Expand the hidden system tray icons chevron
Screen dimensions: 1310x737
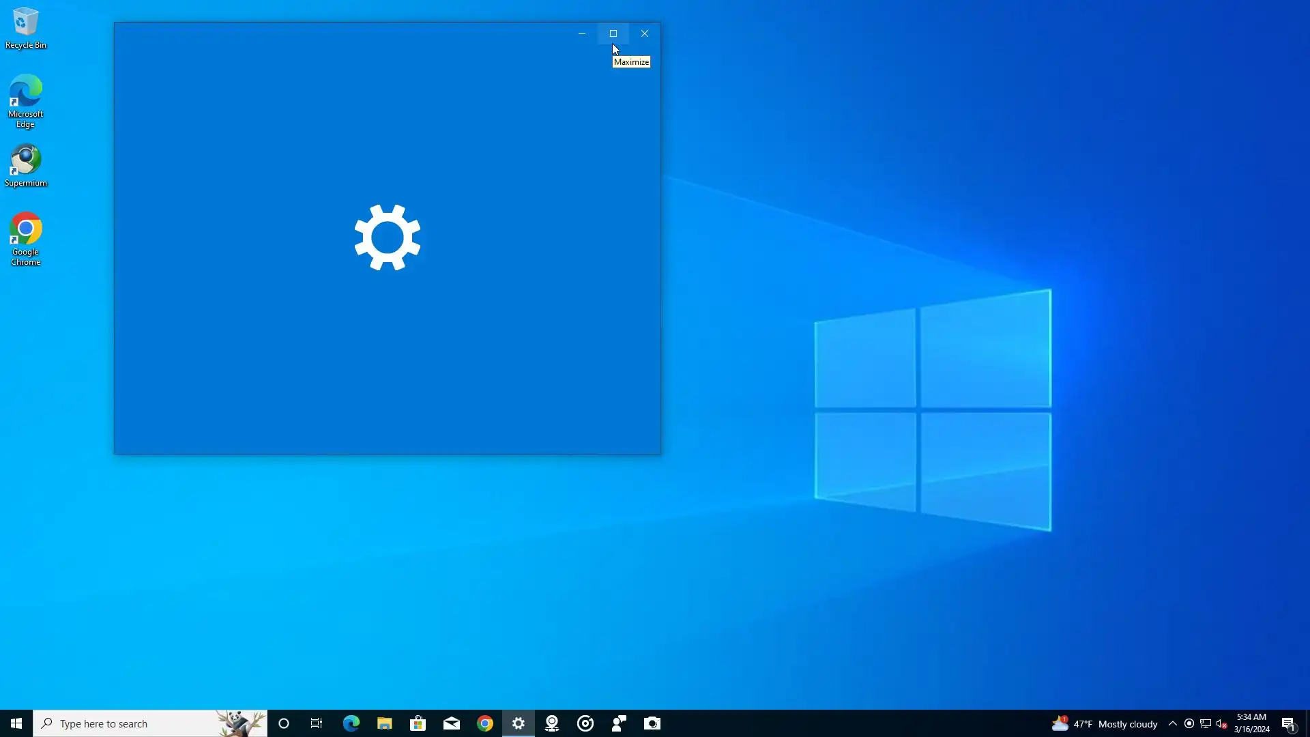pos(1172,723)
